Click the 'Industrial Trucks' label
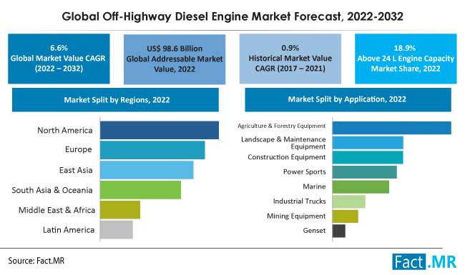Screen dimensions: 465x275 (300, 201)
